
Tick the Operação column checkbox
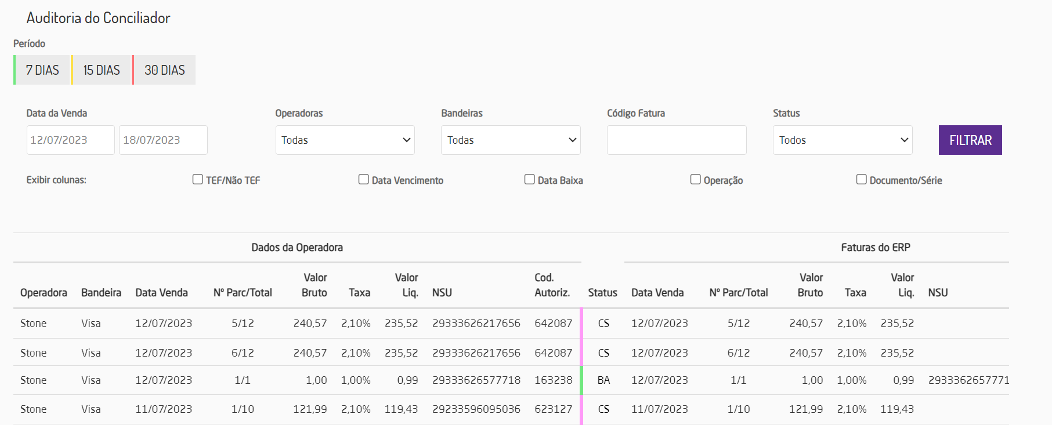[695, 180]
